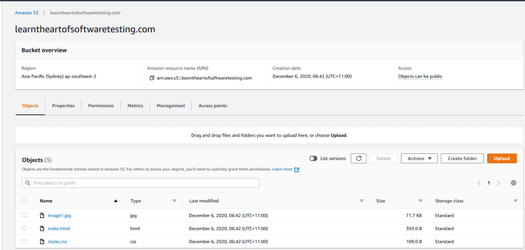Image resolution: width=525 pixels, height=250 pixels.
Task: Copy the bucket ARN with the copy icon
Action: pyautogui.click(x=152, y=78)
